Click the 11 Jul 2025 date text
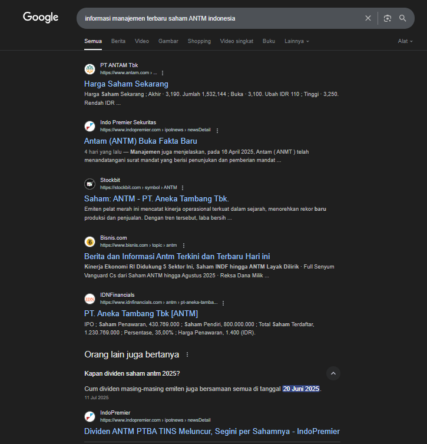 point(97,397)
